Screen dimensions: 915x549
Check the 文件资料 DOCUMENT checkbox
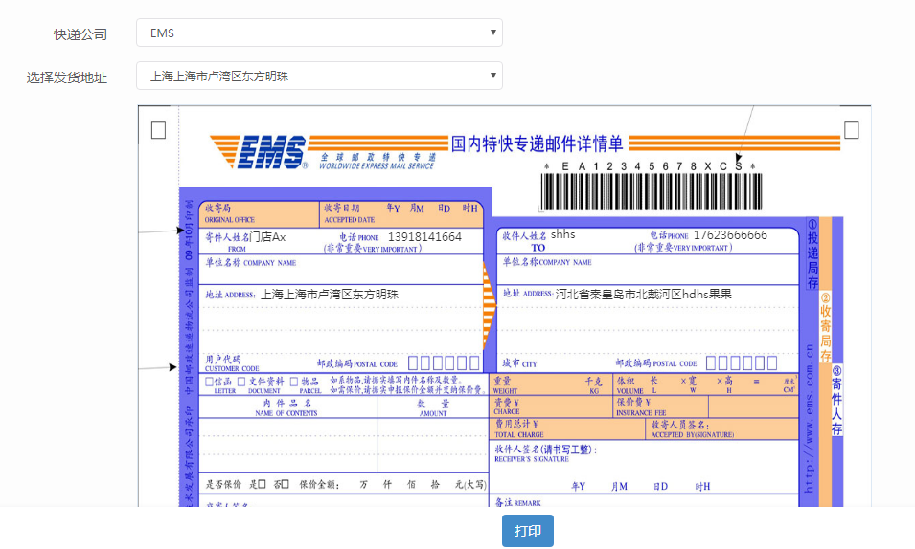241,382
